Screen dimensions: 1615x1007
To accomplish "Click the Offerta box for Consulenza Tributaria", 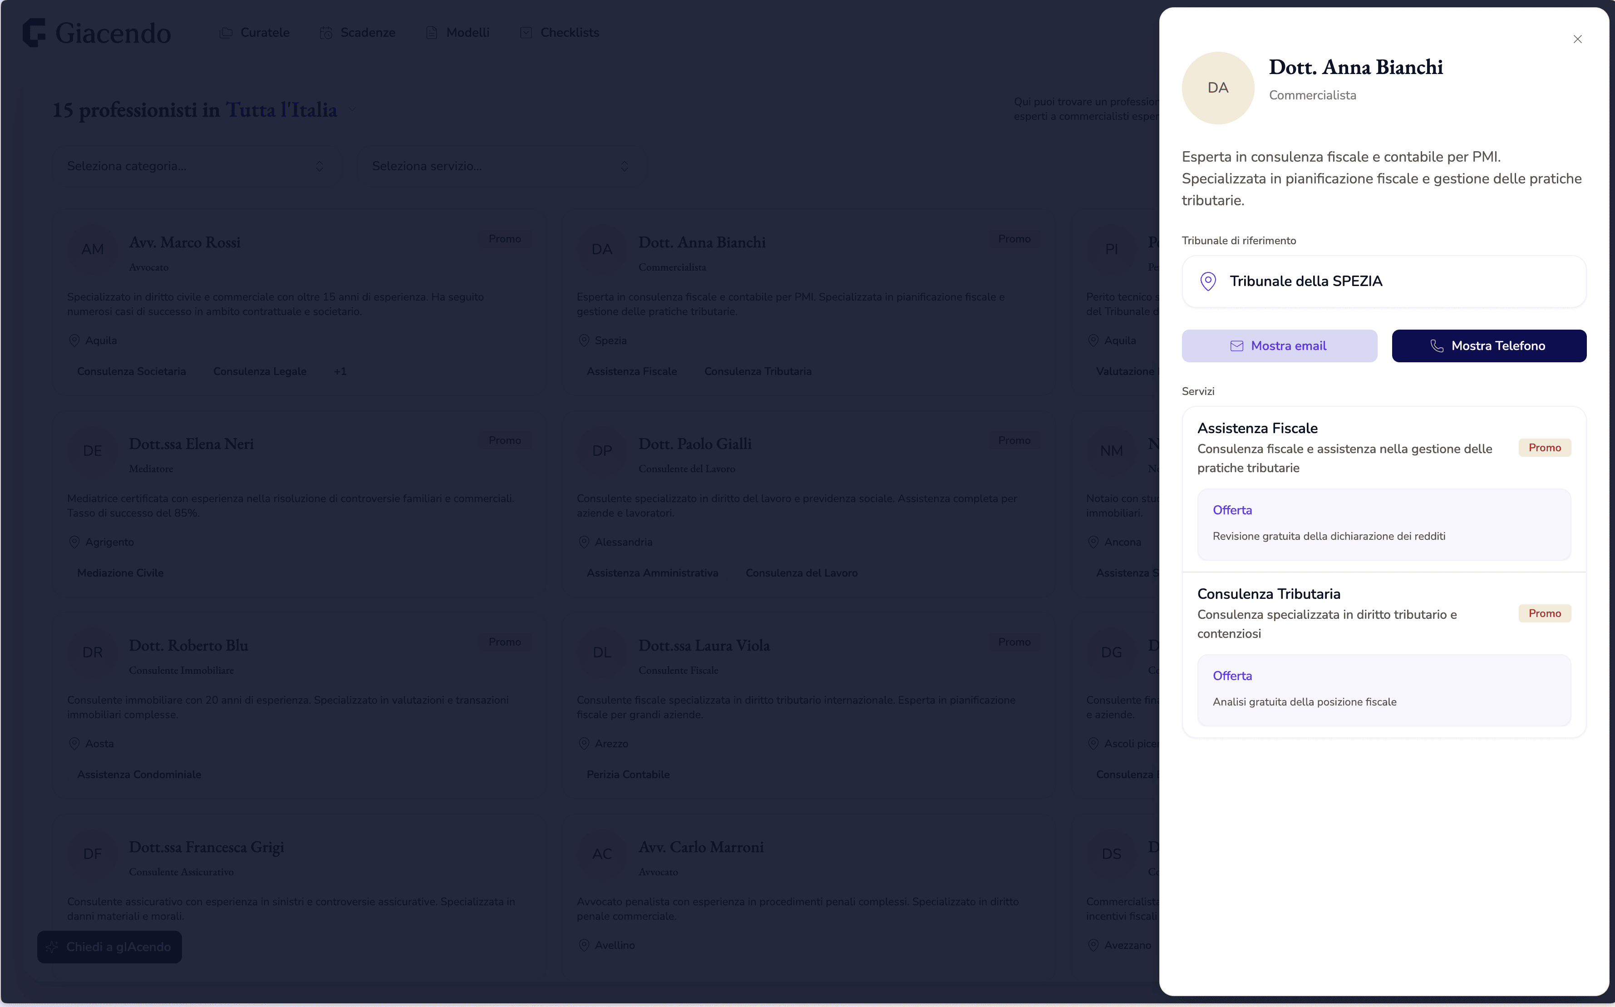I will (x=1384, y=689).
